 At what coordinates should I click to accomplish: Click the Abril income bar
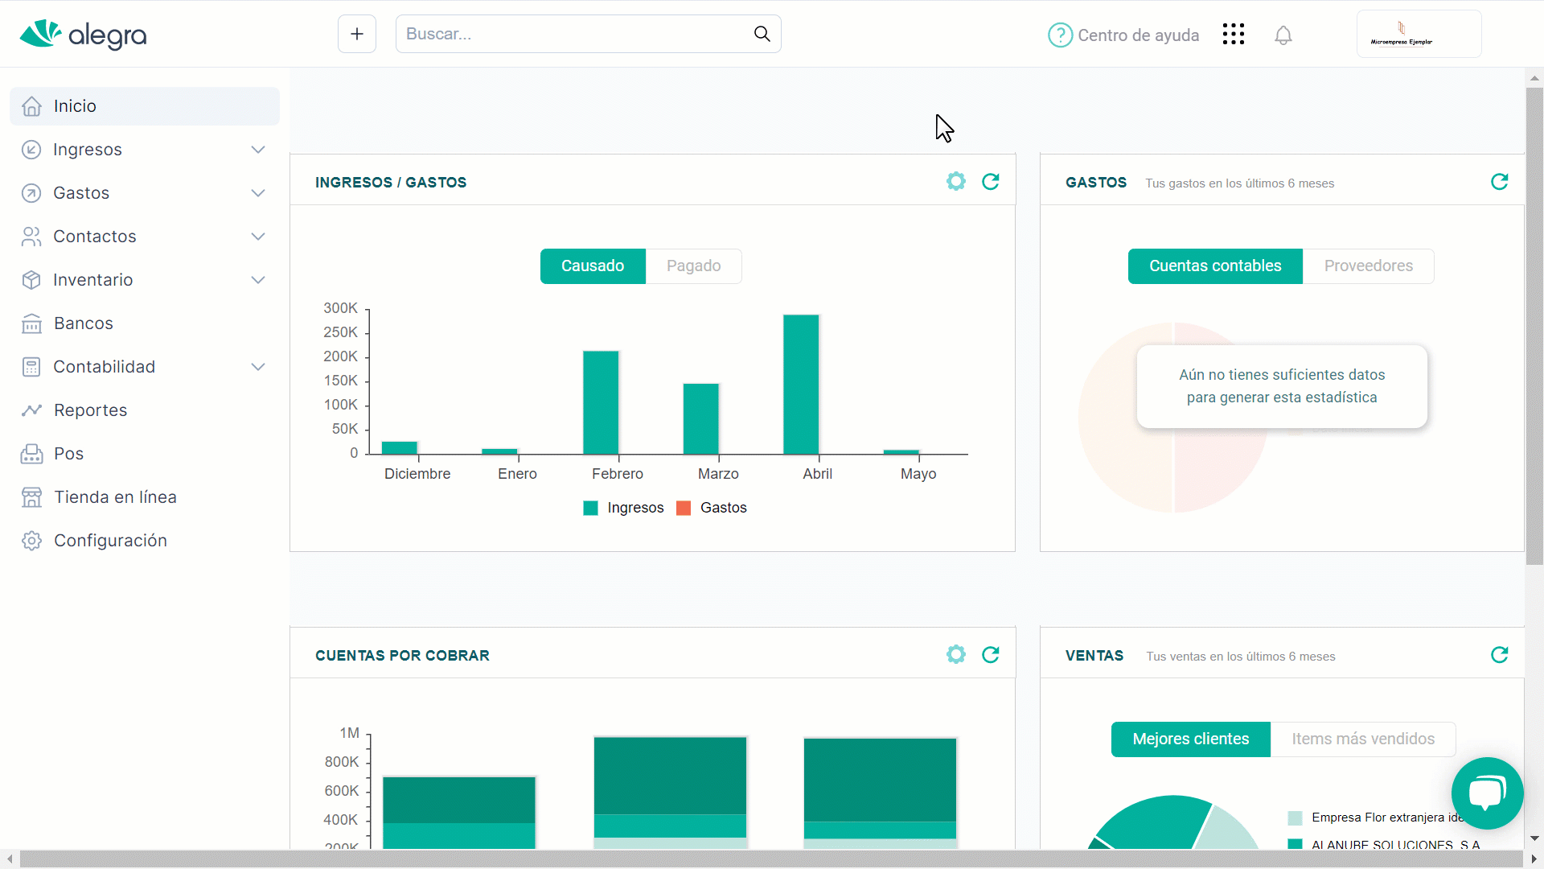(801, 385)
